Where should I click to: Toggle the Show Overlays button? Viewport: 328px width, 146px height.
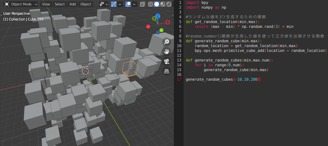point(128,4)
